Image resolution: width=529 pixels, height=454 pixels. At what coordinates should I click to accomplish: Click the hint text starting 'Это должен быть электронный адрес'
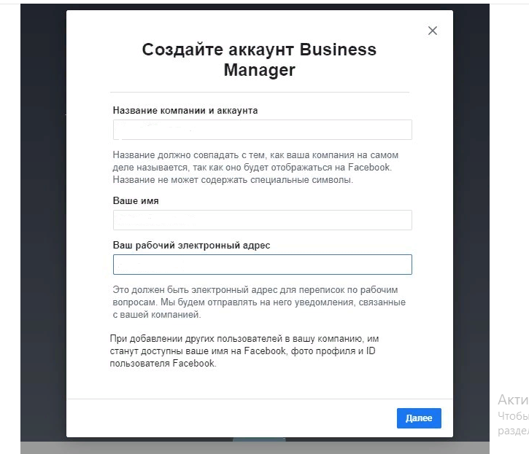pos(259,302)
